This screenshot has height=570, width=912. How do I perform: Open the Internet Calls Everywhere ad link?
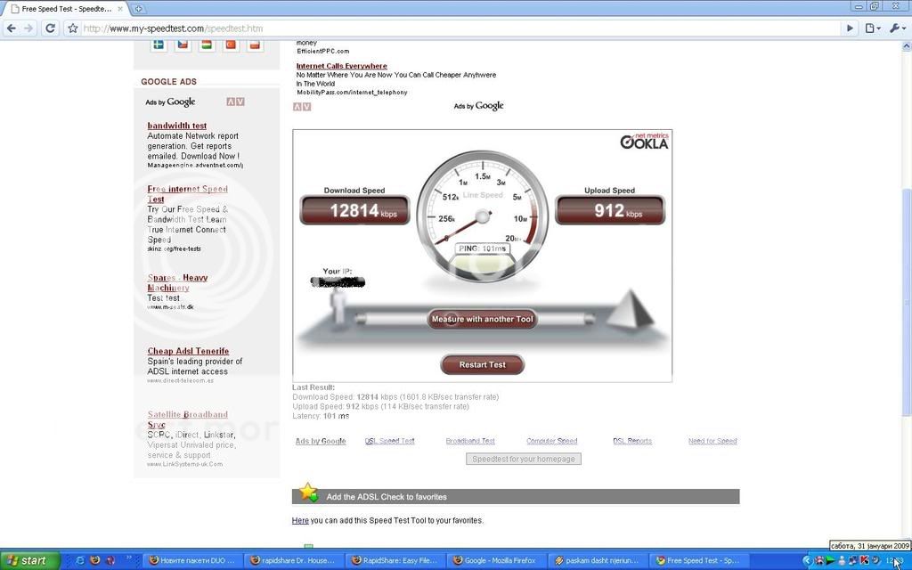[x=341, y=66]
